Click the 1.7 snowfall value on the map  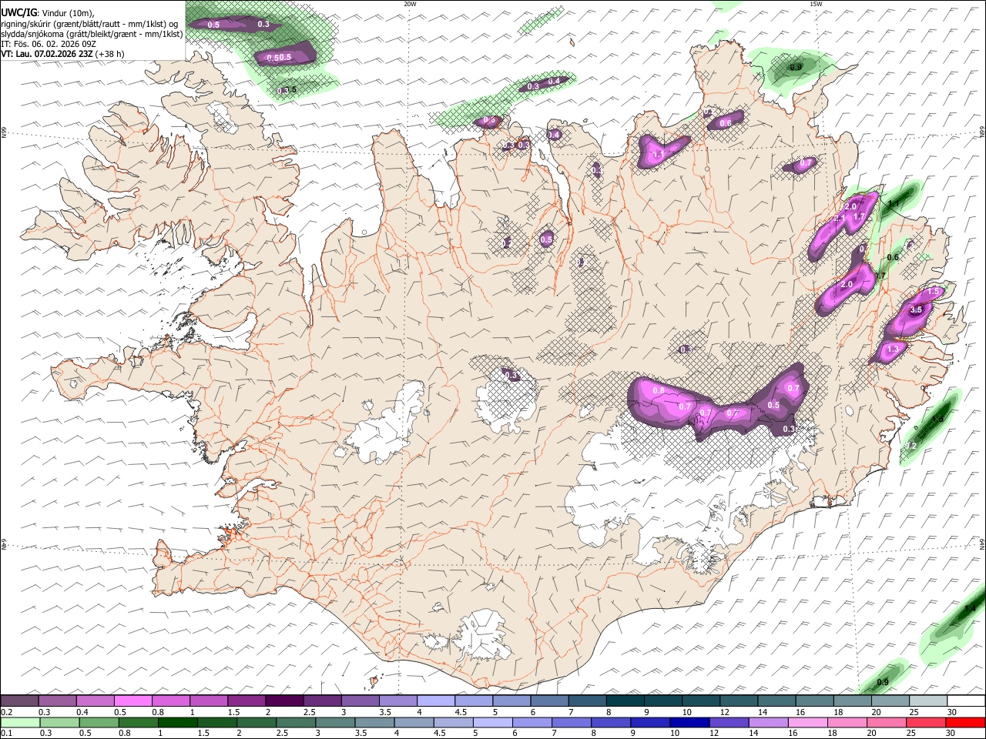[x=859, y=217]
